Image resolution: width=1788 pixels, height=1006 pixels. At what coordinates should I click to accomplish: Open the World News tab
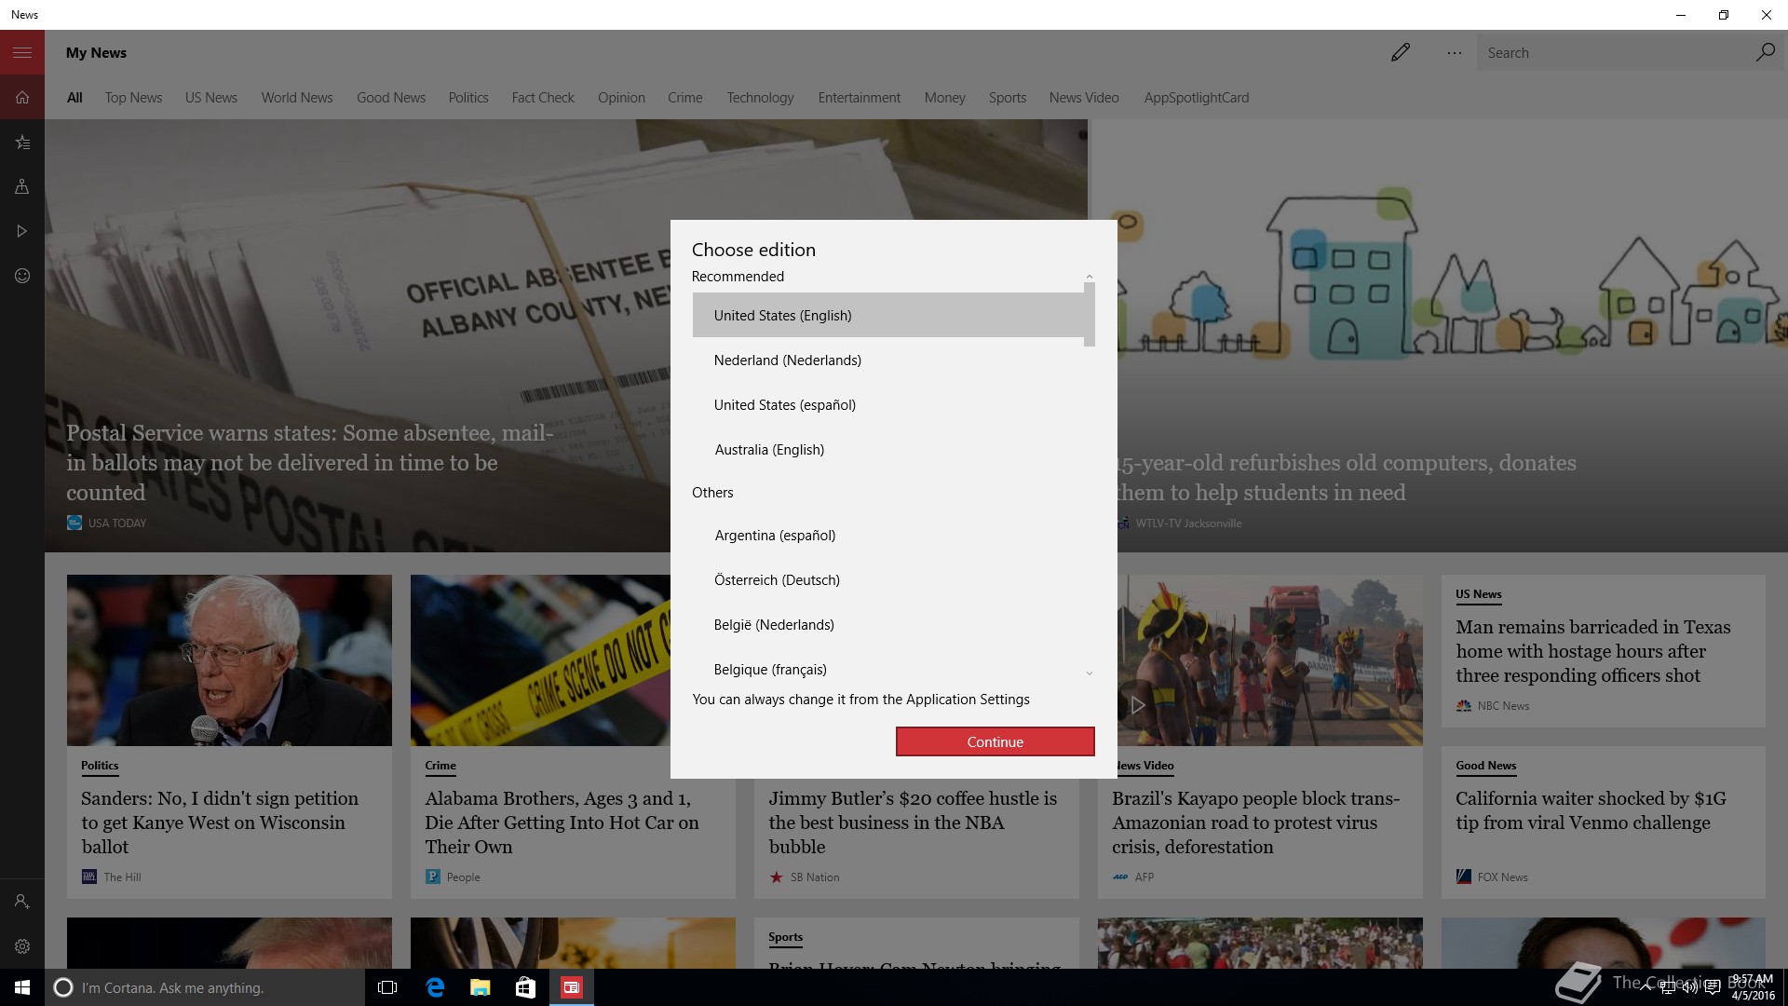point(296,98)
